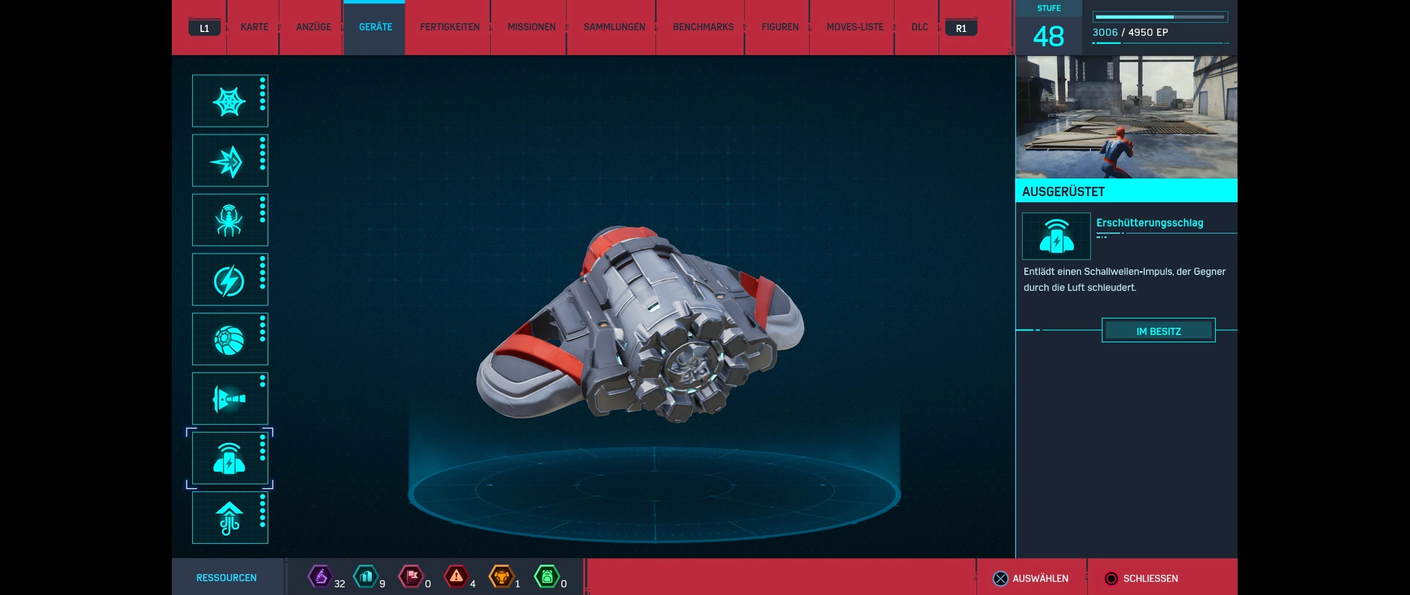
Task: Open the SAMMLUNGEN tab
Action: click(615, 27)
